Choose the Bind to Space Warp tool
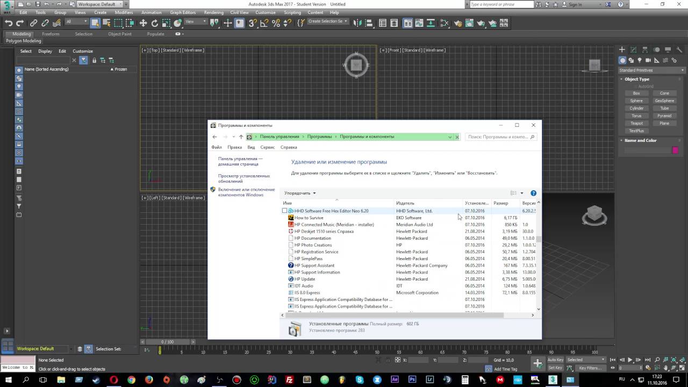 (x=57, y=23)
